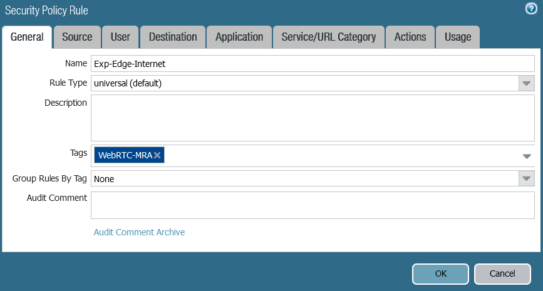Switch to the Actions tab

coord(410,37)
